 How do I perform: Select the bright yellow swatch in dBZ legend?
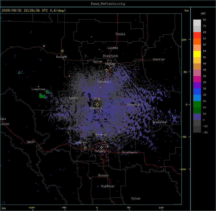197,54
